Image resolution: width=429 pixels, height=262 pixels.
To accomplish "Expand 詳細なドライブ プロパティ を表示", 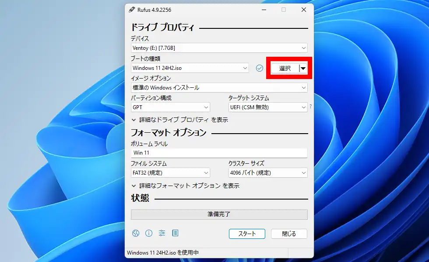I will 180,120.
